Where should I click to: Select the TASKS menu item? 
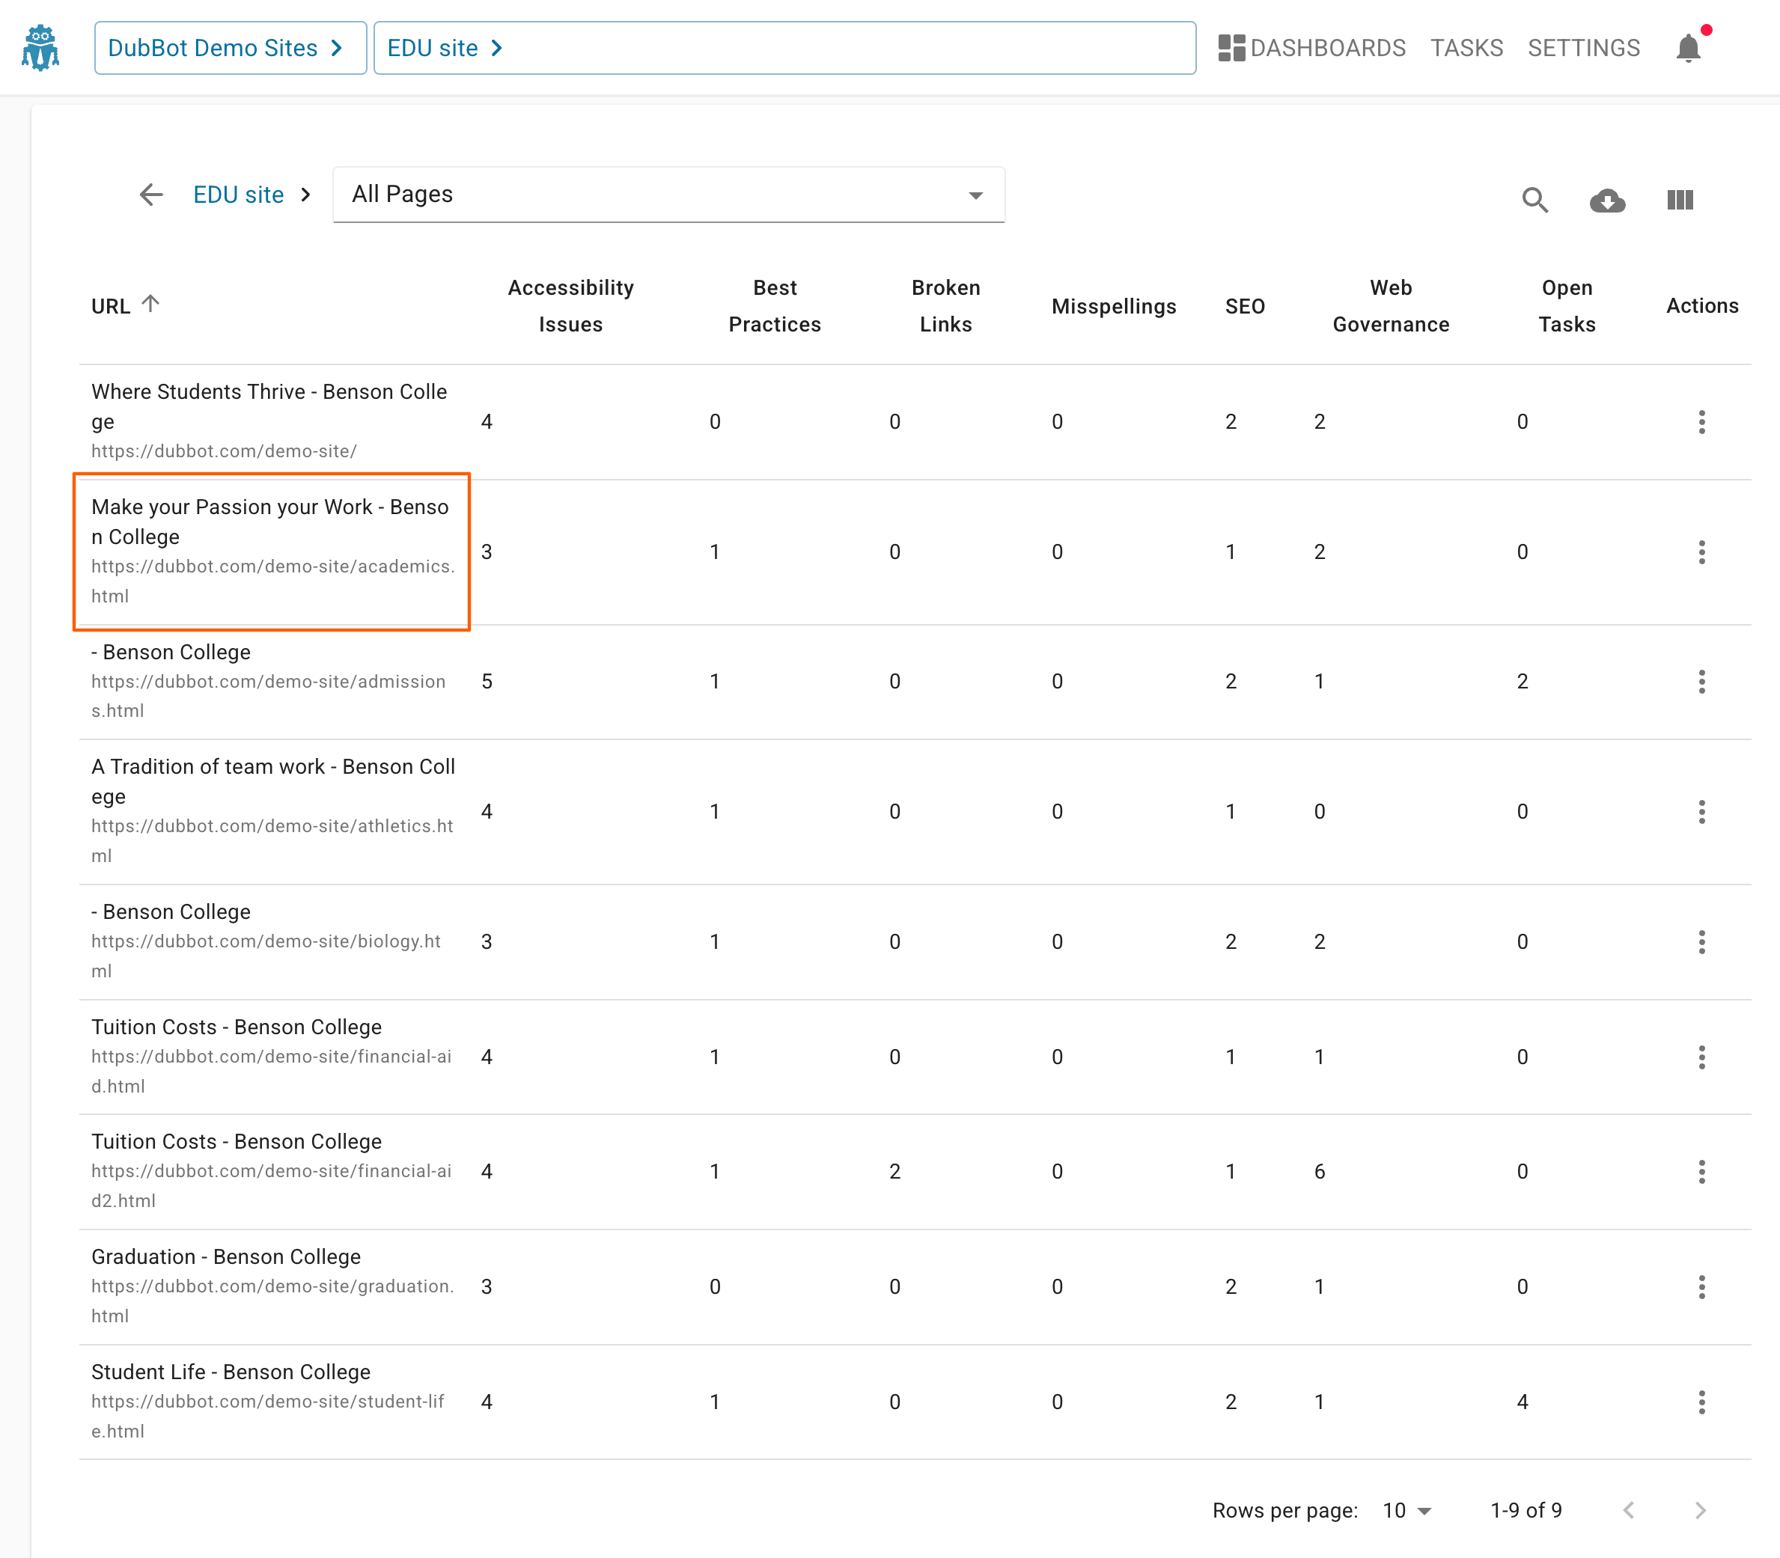point(1466,48)
